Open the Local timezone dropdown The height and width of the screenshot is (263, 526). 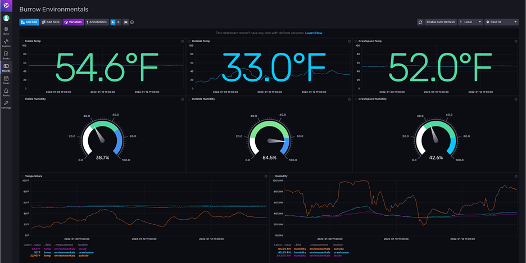click(470, 22)
